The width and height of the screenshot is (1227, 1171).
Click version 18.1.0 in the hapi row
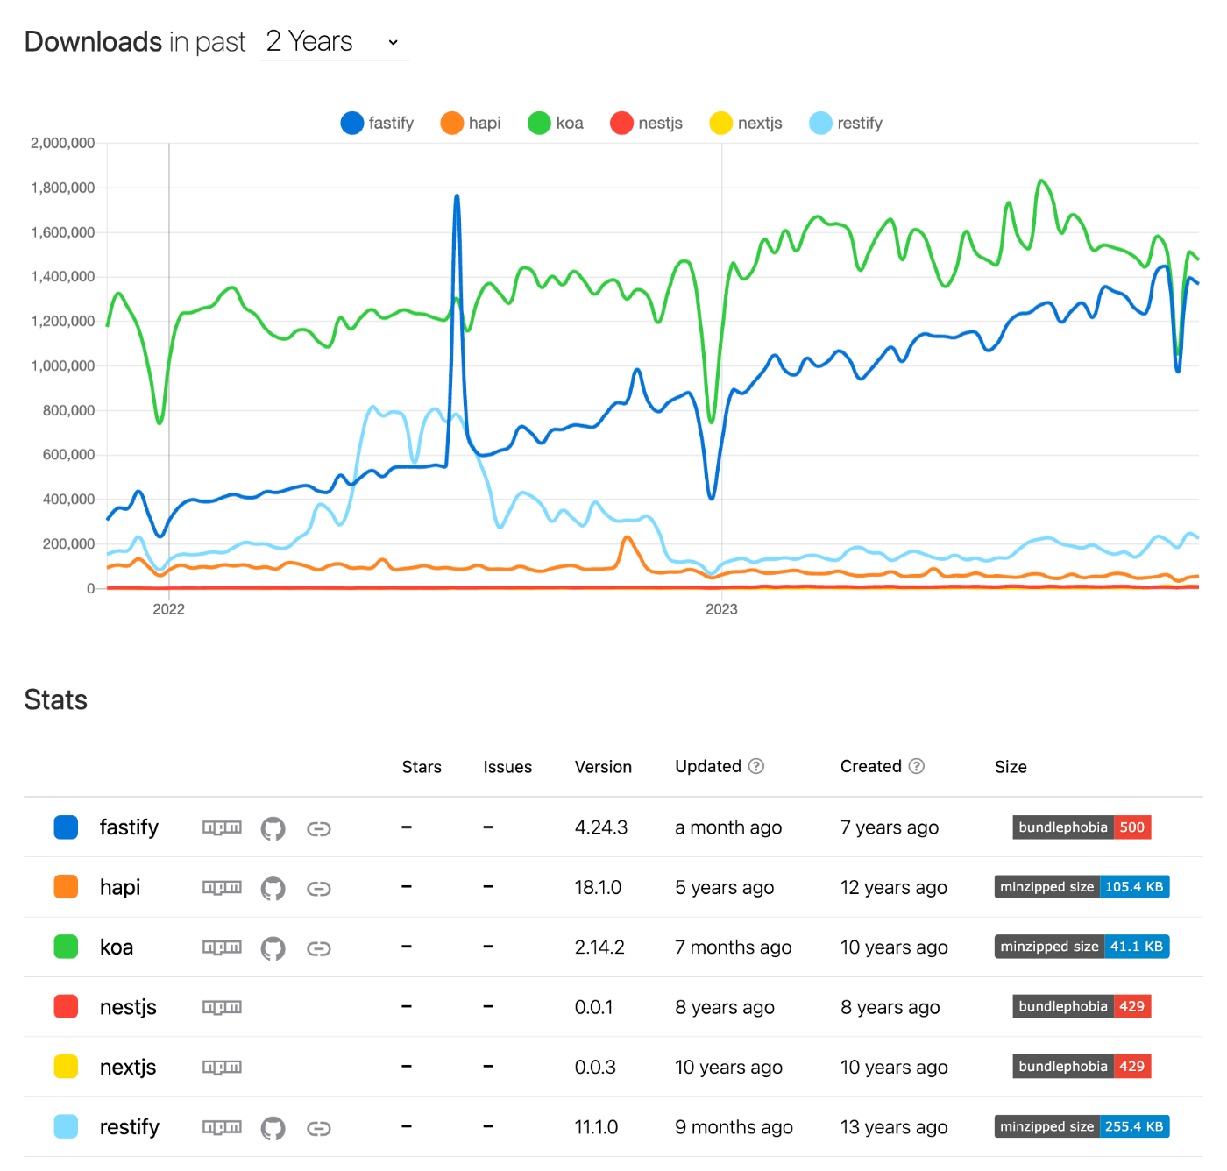coord(598,887)
